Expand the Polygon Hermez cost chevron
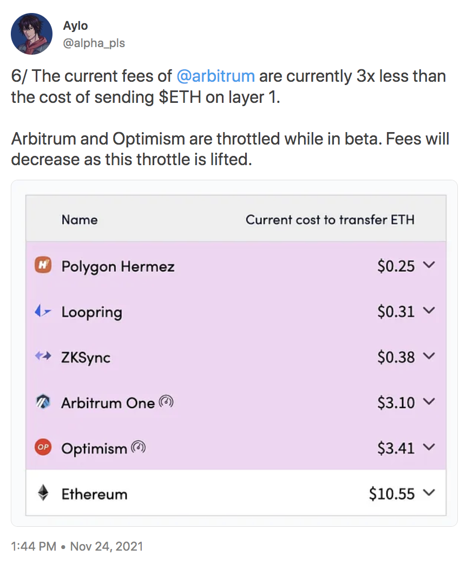This screenshot has height=562, width=460. coord(429,265)
